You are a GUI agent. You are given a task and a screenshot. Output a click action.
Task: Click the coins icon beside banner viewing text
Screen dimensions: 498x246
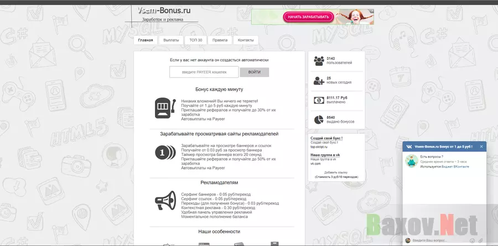point(165,153)
